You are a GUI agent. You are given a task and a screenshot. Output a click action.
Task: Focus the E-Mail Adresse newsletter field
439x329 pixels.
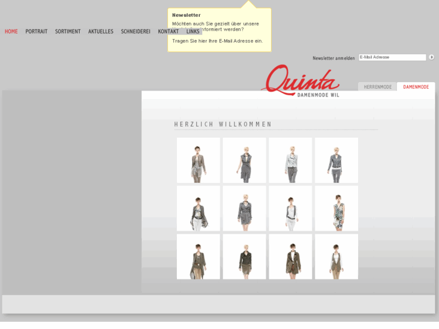coord(393,57)
